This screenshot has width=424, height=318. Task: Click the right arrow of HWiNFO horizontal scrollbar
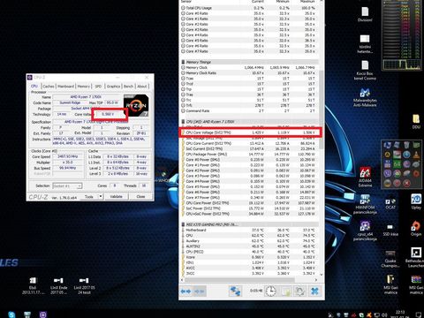tap(316, 280)
